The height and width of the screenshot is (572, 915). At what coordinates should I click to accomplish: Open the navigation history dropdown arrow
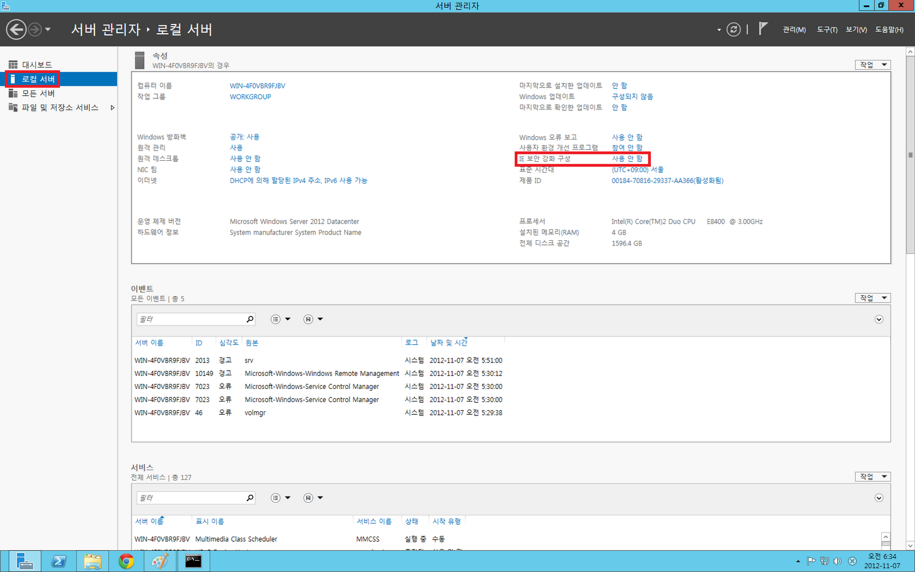coord(48,29)
